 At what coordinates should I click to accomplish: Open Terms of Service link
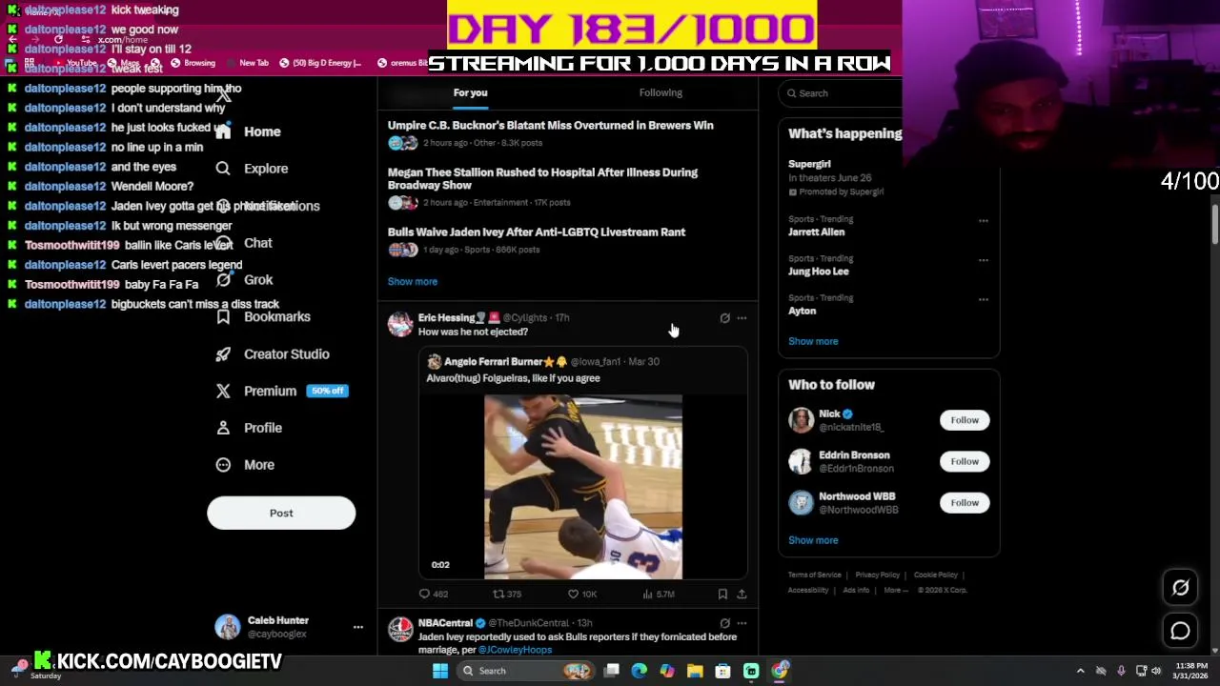[x=815, y=575]
